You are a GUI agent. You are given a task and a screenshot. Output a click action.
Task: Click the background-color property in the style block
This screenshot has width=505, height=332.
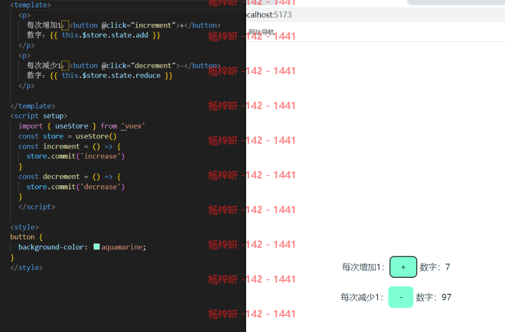click(x=51, y=247)
